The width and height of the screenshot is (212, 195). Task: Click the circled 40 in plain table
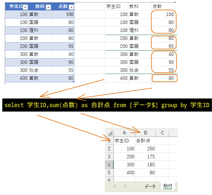point(163,54)
